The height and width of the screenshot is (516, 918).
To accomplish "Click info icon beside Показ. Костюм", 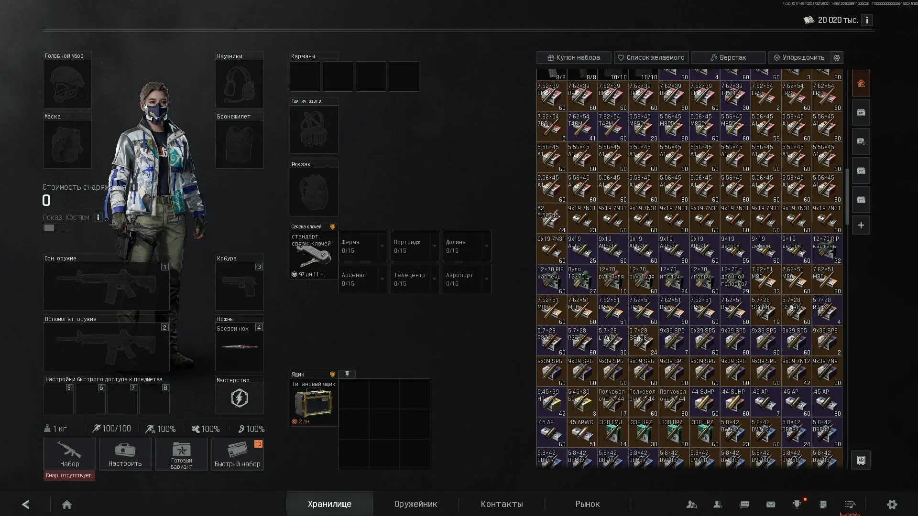I will pyautogui.click(x=98, y=217).
